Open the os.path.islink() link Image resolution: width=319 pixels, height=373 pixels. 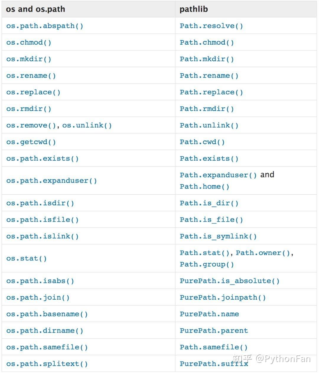coord(43,236)
